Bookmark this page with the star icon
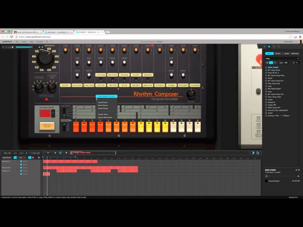Image resolution: width=303 pixels, height=227 pixels. tap(290, 37)
